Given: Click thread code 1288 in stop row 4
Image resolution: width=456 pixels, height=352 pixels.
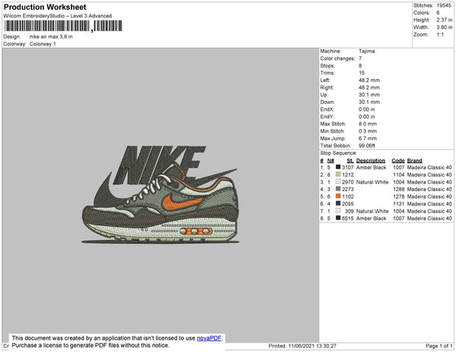Looking at the screenshot, I should (x=399, y=189).
